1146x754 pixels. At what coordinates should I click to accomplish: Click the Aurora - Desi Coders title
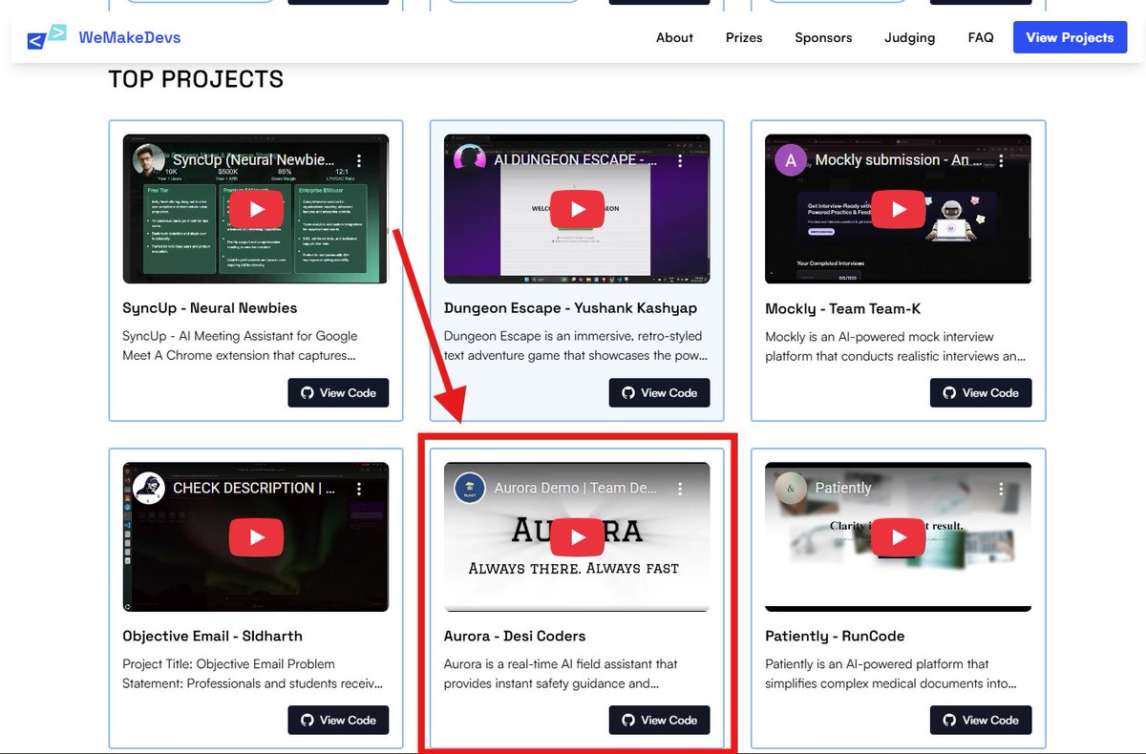tap(515, 636)
